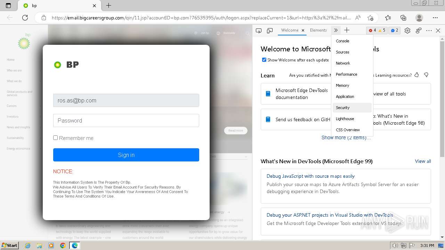This screenshot has height=250, width=445.
Task: Click the DevTools feedback icon
Action: click(419, 31)
